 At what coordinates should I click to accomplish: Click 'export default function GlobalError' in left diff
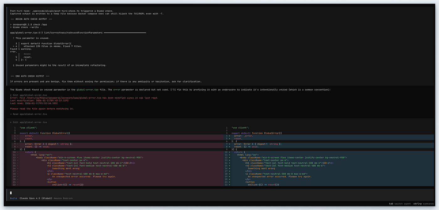pos(45,133)
